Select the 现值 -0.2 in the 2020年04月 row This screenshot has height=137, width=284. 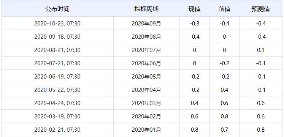[195, 90]
